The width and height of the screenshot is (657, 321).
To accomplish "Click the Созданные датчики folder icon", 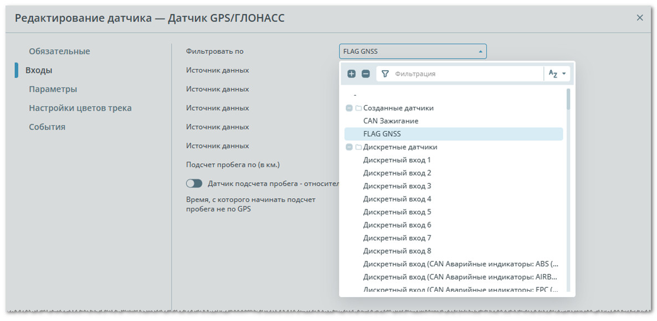I will click(x=358, y=108).
